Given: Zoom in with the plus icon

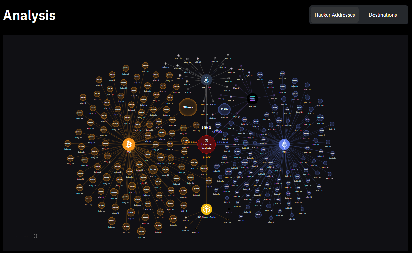Looking at the screenshot, I should point(18,236).
